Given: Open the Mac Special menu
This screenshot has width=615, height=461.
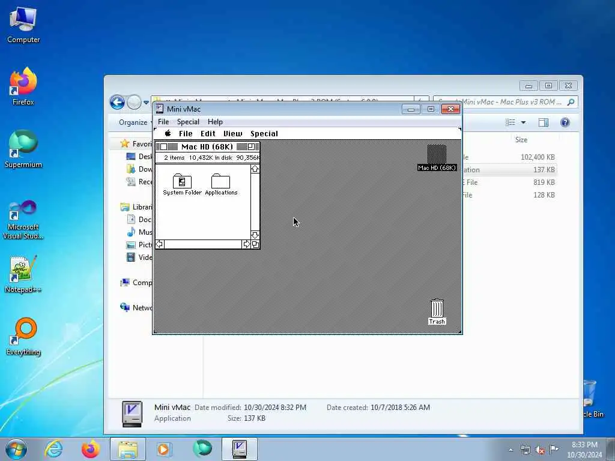Looking at the screenshot, I should coord(264,133).
